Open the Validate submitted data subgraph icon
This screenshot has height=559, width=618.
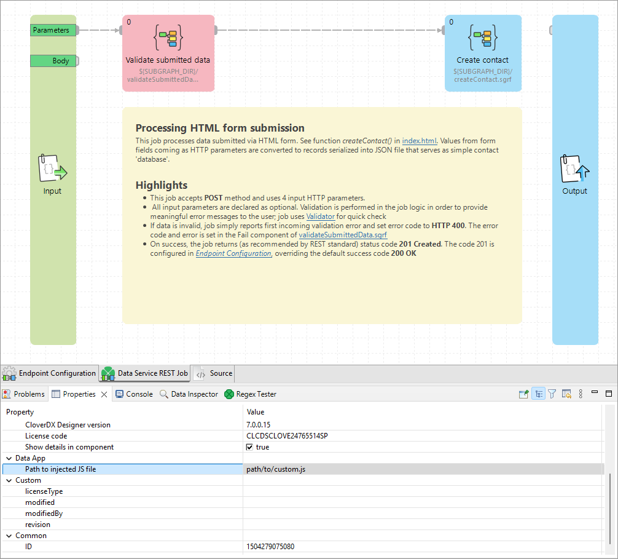pyautogui.click(x=168, y=37)
